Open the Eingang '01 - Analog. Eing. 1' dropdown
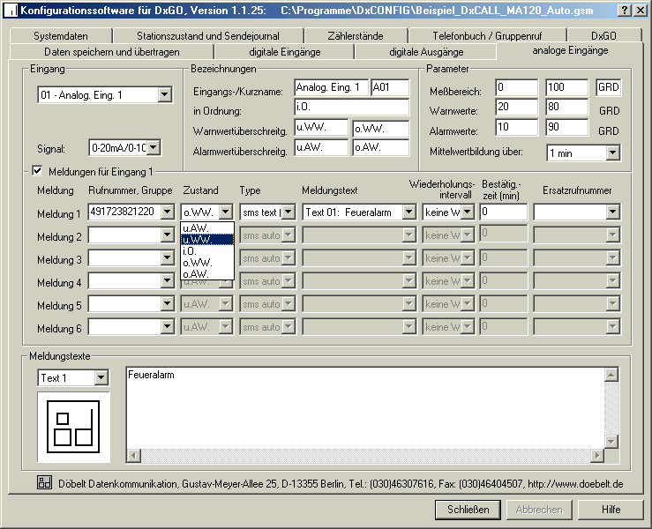Image resolution: width=652 pixels, height=529 pixels. pyautogui.click(x=165, y=95)
